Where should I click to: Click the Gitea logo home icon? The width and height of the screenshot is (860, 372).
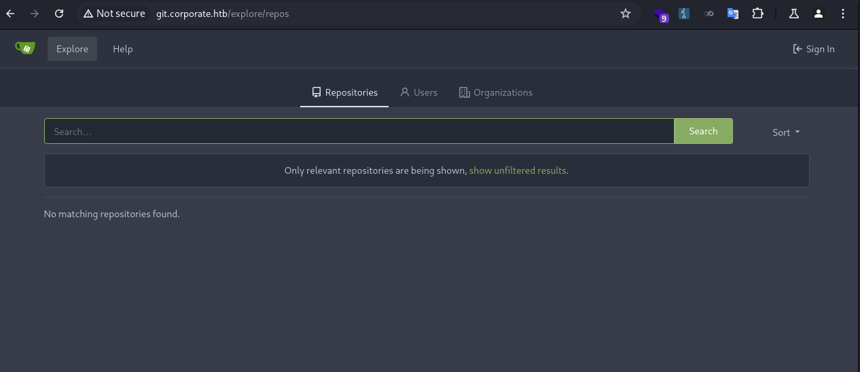click(25, 48)
